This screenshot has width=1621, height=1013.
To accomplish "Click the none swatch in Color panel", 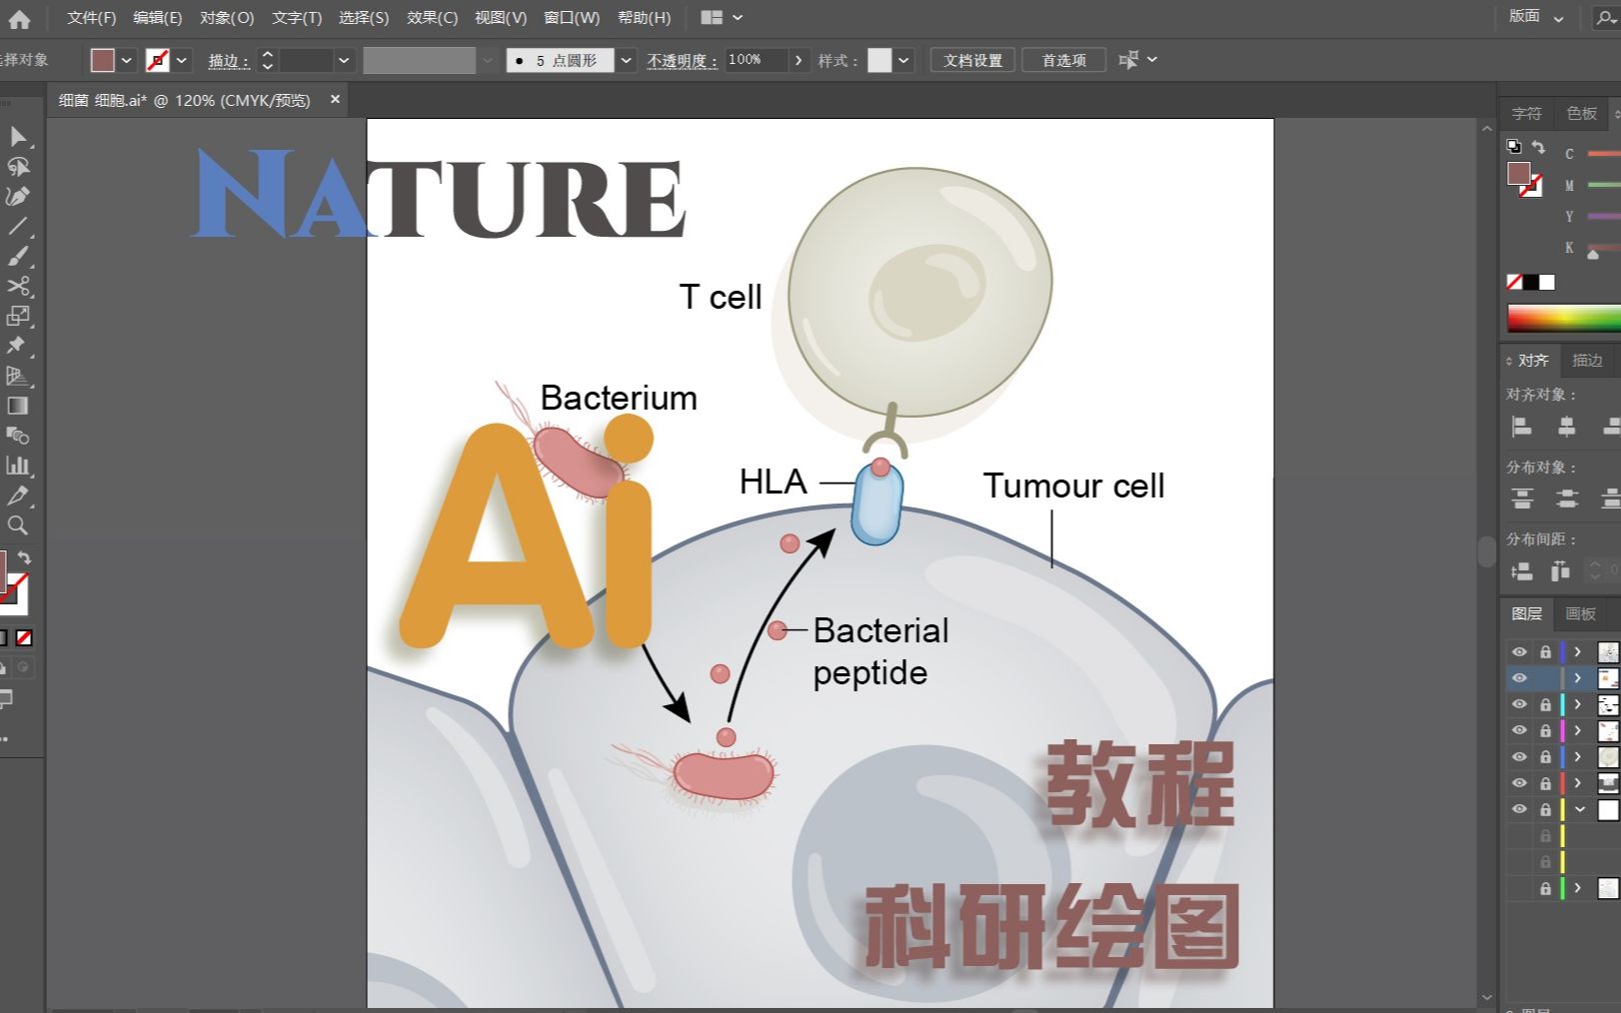I will (x=1514, y=283).
